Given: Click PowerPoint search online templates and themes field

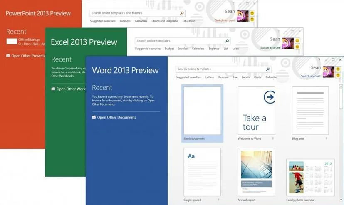Looking at the screenshot, I should click(138, 13).
